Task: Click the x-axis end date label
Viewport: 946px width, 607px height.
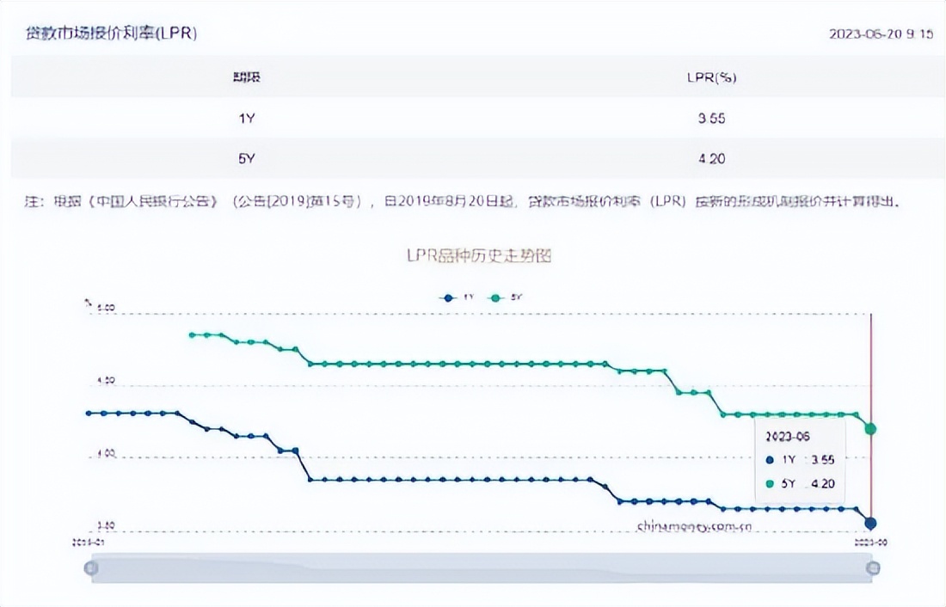Action: point(870,543)
